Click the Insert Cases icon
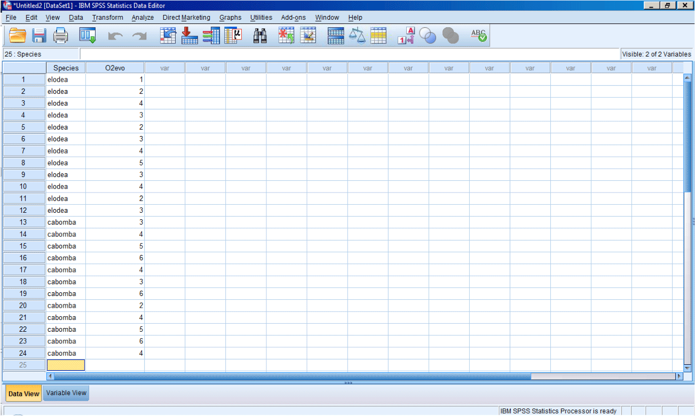The height and width of the screenshot is (416, 695). (x=287, y=36)
